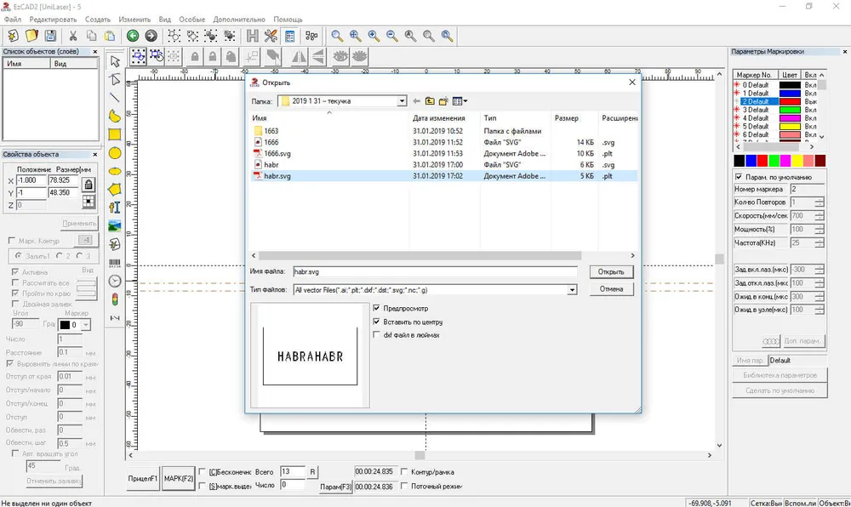The image size is (851, 507).
Task: Increase the Мощность(%) stepper
Action: (819, 226)
